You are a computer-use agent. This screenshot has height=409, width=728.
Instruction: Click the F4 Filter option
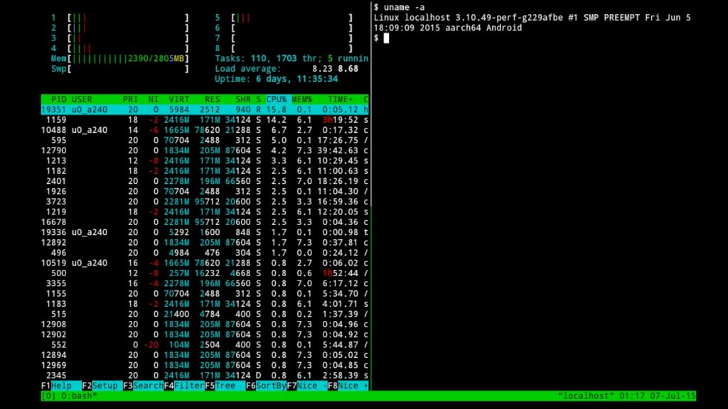tap(184, 385)
